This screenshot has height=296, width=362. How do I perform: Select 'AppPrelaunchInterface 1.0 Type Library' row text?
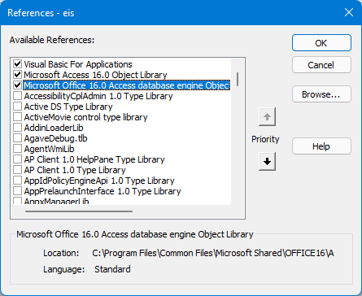102,191
